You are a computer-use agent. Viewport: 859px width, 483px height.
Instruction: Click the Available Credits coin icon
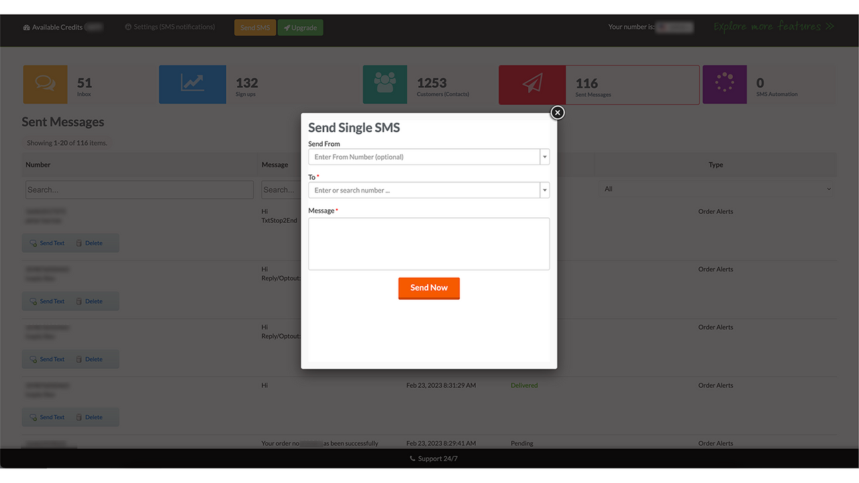click(x=26, y=27)
